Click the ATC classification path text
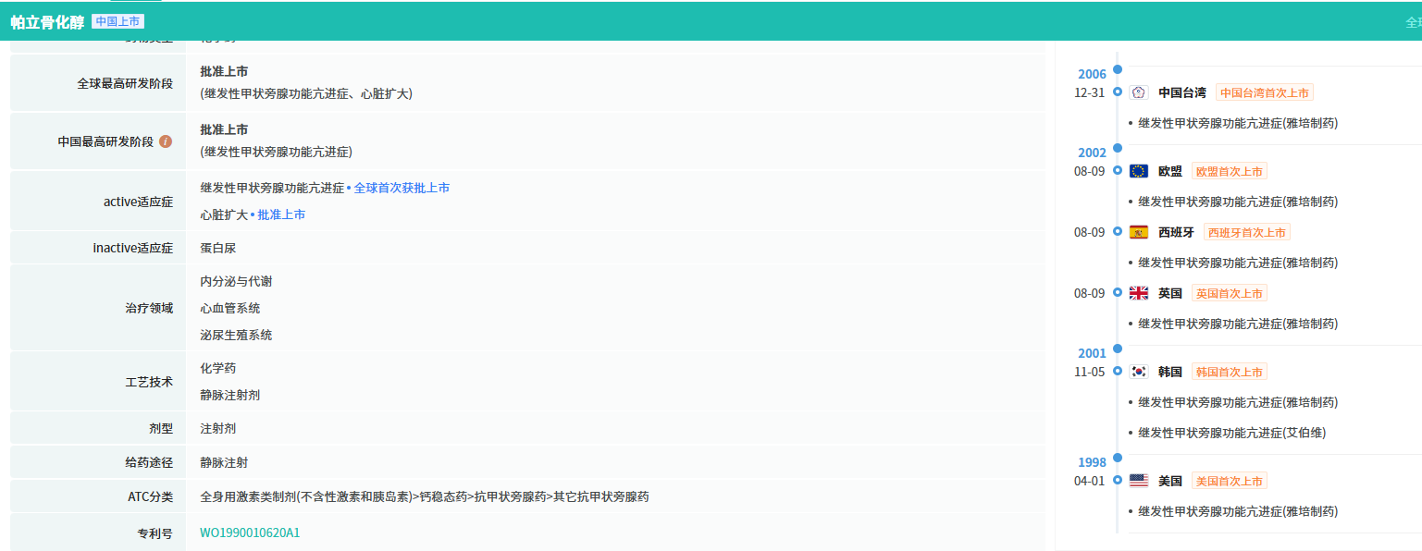 [425, 496]
